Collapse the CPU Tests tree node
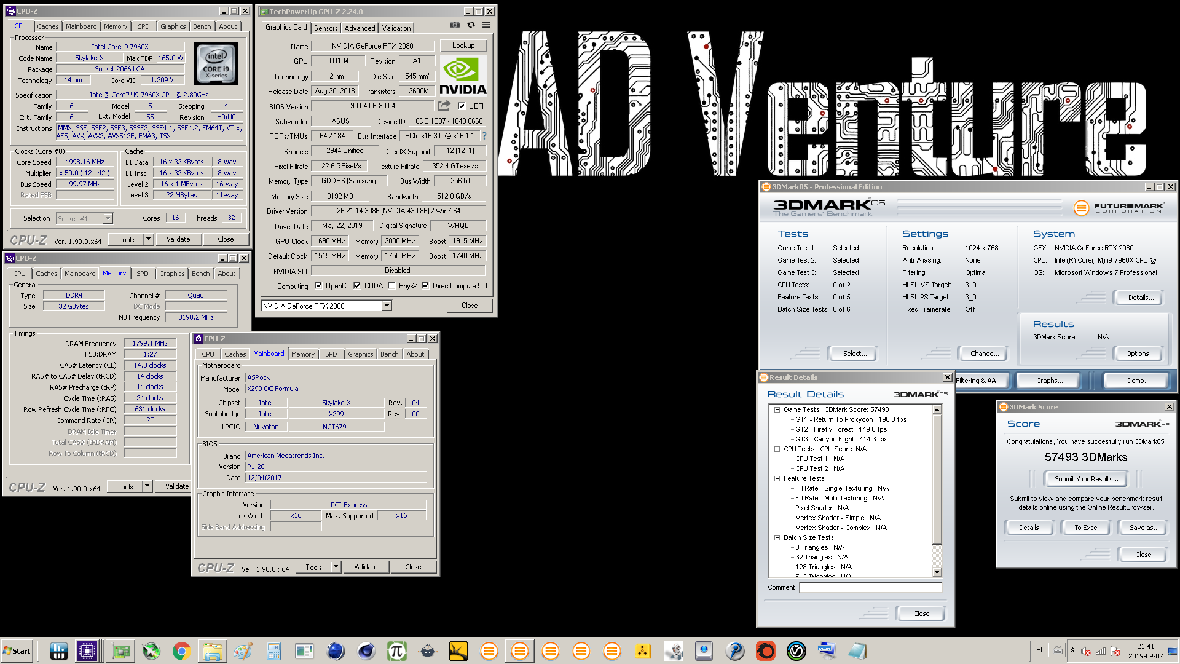The image size is (1180, 664). click(x=777, y=449)
